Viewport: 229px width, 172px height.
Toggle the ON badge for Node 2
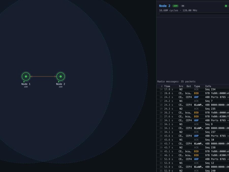(x=183, y=6)
